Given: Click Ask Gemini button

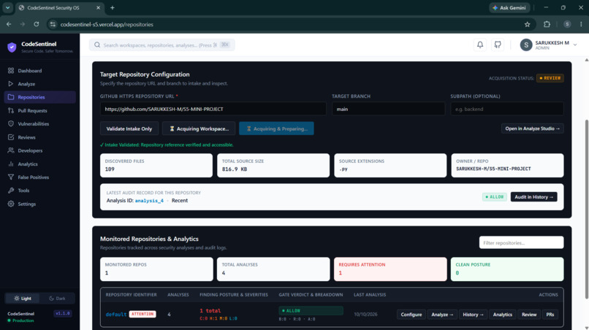Looking at the screenshot, I should pyautogui.click(x=509, y=7).
